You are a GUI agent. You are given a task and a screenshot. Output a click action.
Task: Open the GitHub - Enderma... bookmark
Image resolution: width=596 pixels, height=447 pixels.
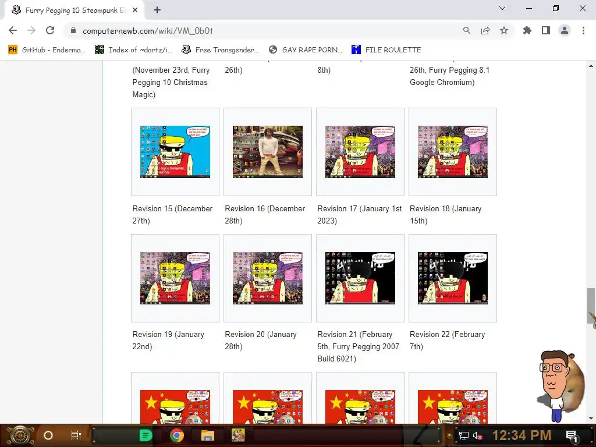[47, 50]
